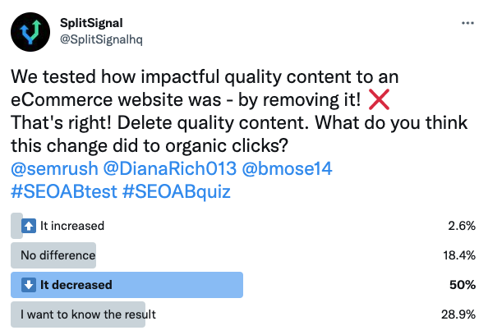This screenshot has width=488, height=335.
Task: Click the 50% poll result value
Action: click(463, 285)
